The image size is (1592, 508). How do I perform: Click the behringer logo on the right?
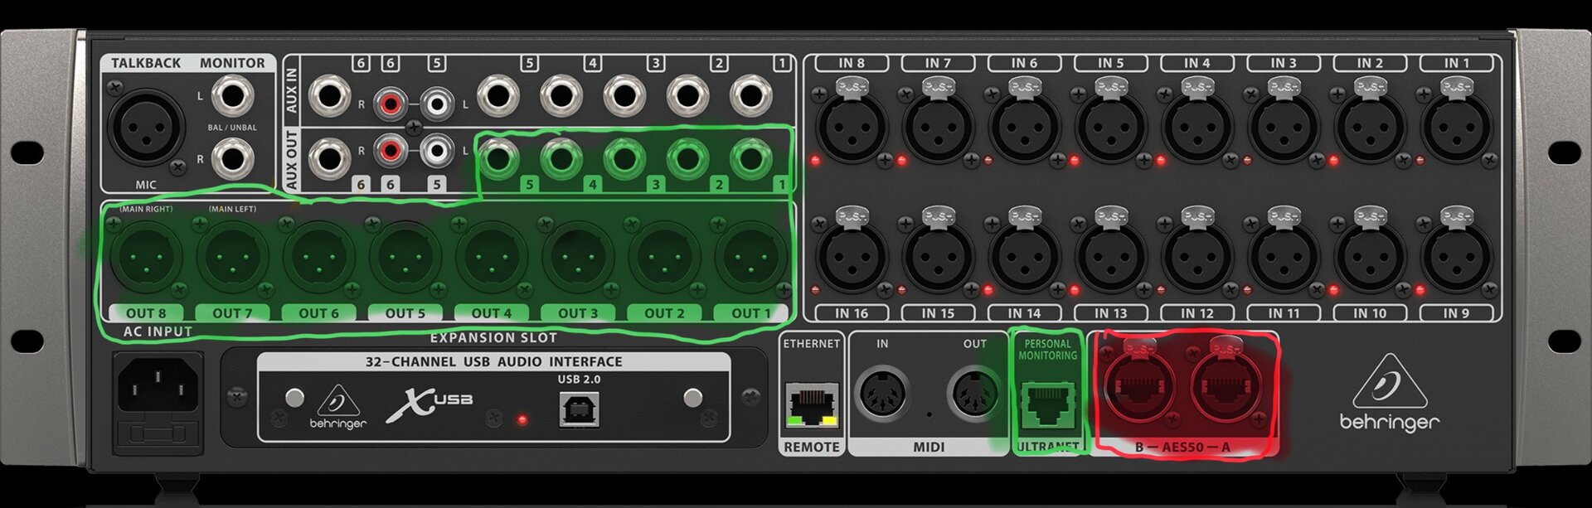[1390, 393]
